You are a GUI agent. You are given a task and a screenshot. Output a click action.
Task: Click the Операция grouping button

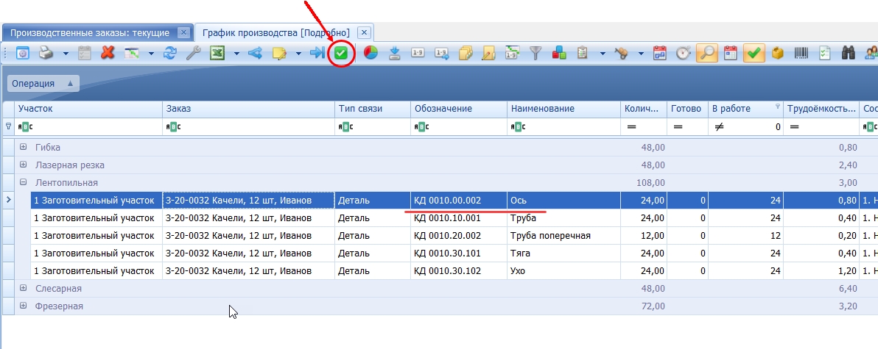pyautogui.click(x=43, y=84)
